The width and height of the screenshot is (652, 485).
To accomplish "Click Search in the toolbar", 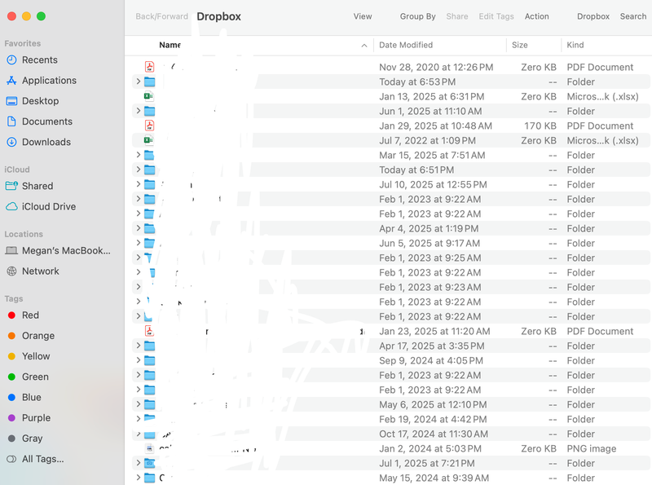I will coord(633,16).
